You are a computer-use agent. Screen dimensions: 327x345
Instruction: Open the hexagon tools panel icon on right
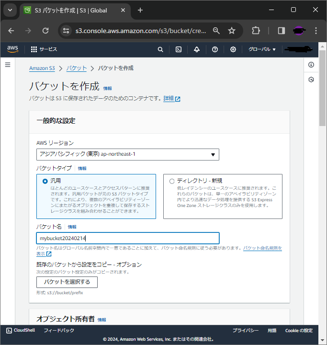[x=311, y=80]
